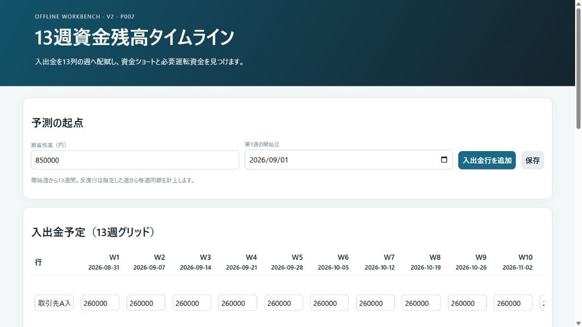582x327 pixels.
Task: Click the subtitle 入出金を13列の週へ配賦し…
Action: 140,62
